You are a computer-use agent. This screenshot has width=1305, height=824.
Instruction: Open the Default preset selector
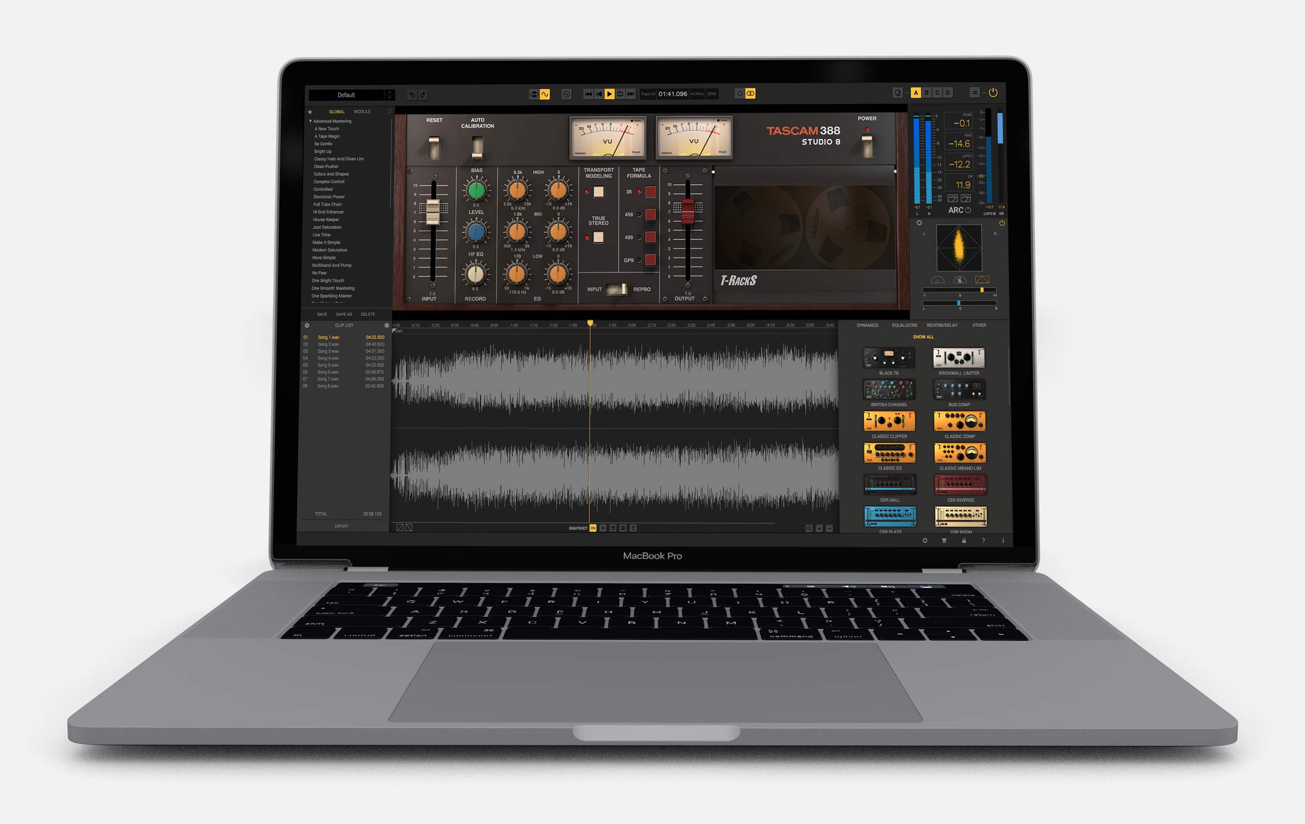click(x=347, y=95)
